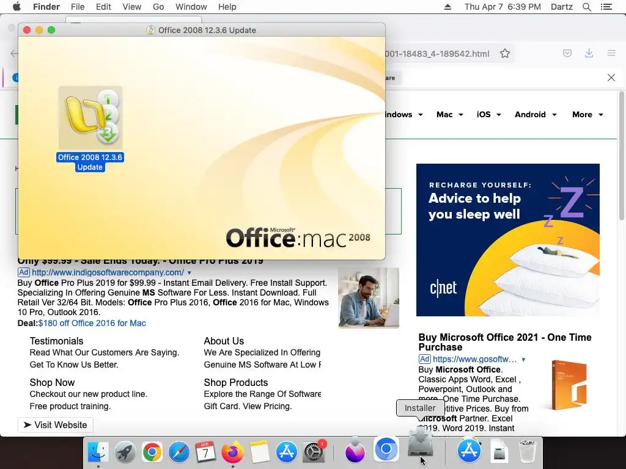
Task: Open Google Chrome in the Dock
Action: click(152, 452)
